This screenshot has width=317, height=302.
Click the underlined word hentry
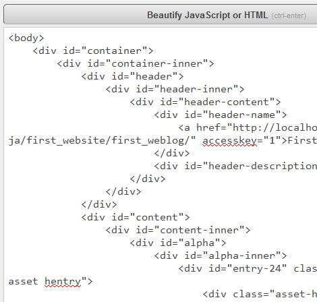coord(63,282)
